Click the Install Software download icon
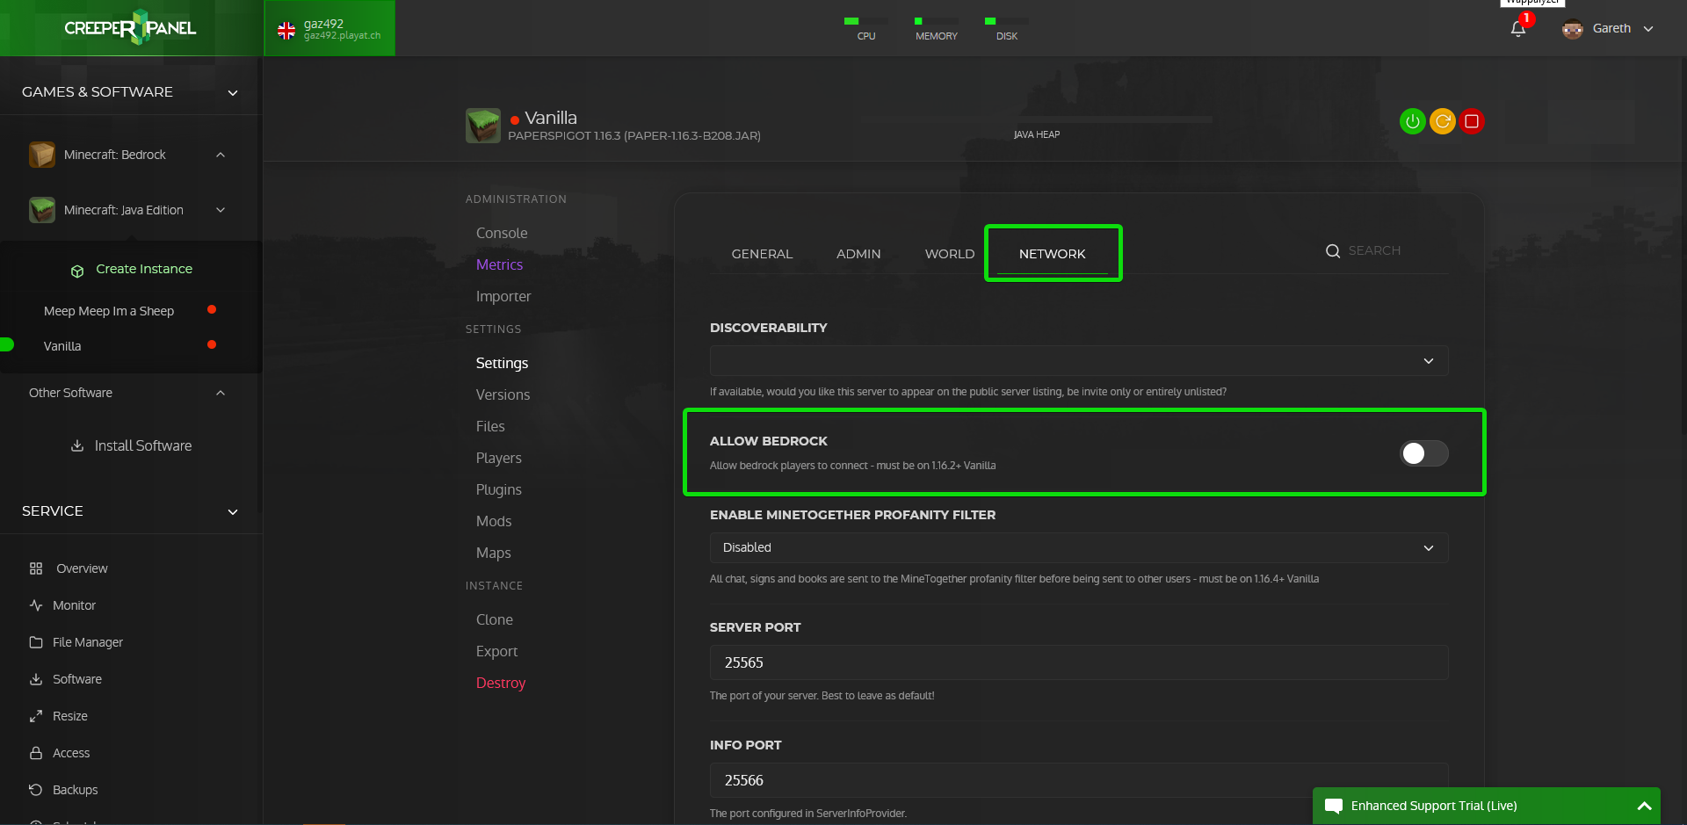The image size is (1687, 825). point(77,445)
